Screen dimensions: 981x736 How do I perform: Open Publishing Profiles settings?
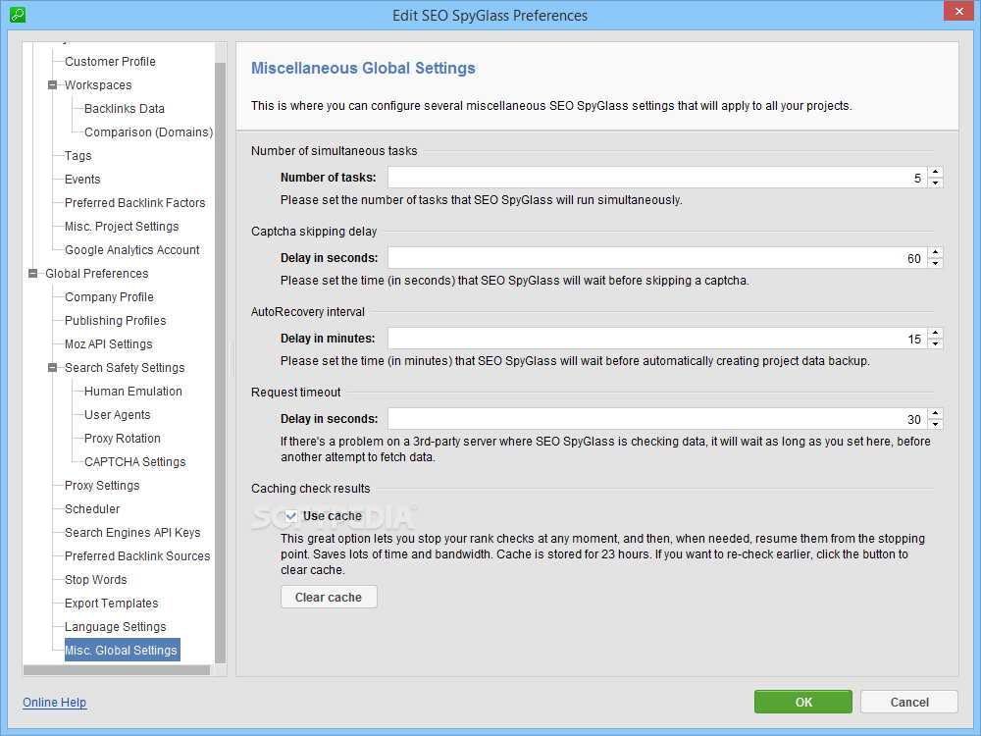tap(116, 321)
